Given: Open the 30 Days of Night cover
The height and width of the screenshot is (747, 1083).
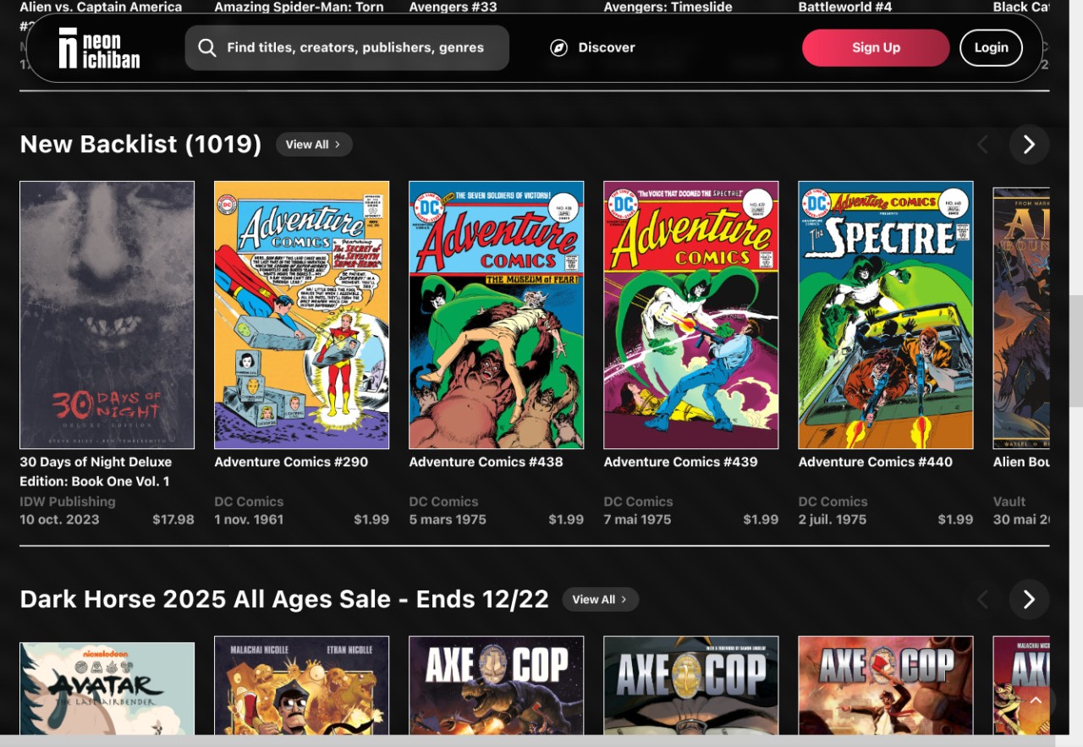Looking at the screenshot, I should pos(107,315).
